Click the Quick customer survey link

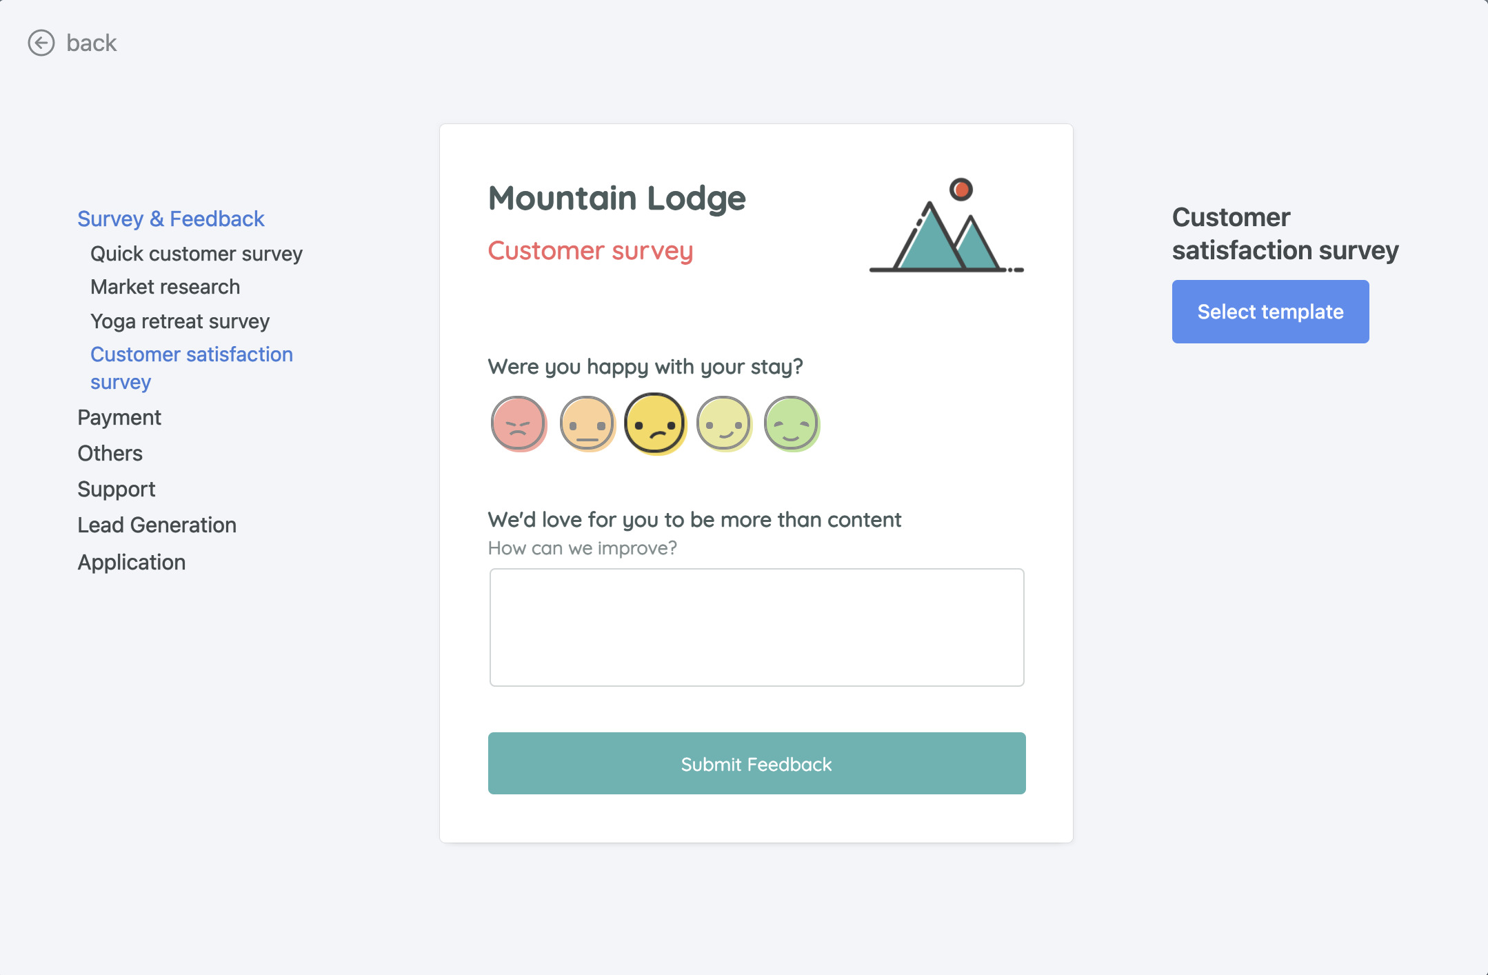[x=196, y=252]
